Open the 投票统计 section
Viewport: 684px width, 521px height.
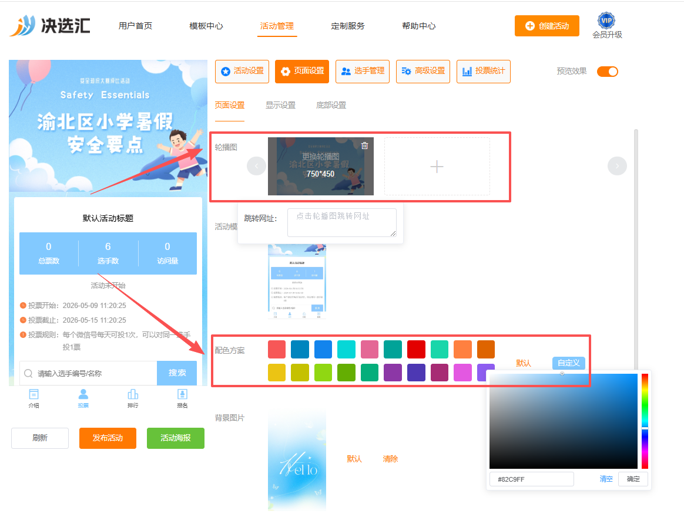(484, 72)
